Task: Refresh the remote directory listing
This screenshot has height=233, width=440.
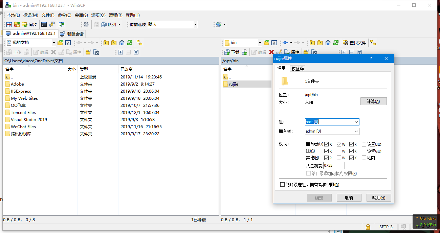Action: pyautogui.click(x=336, y=43)
